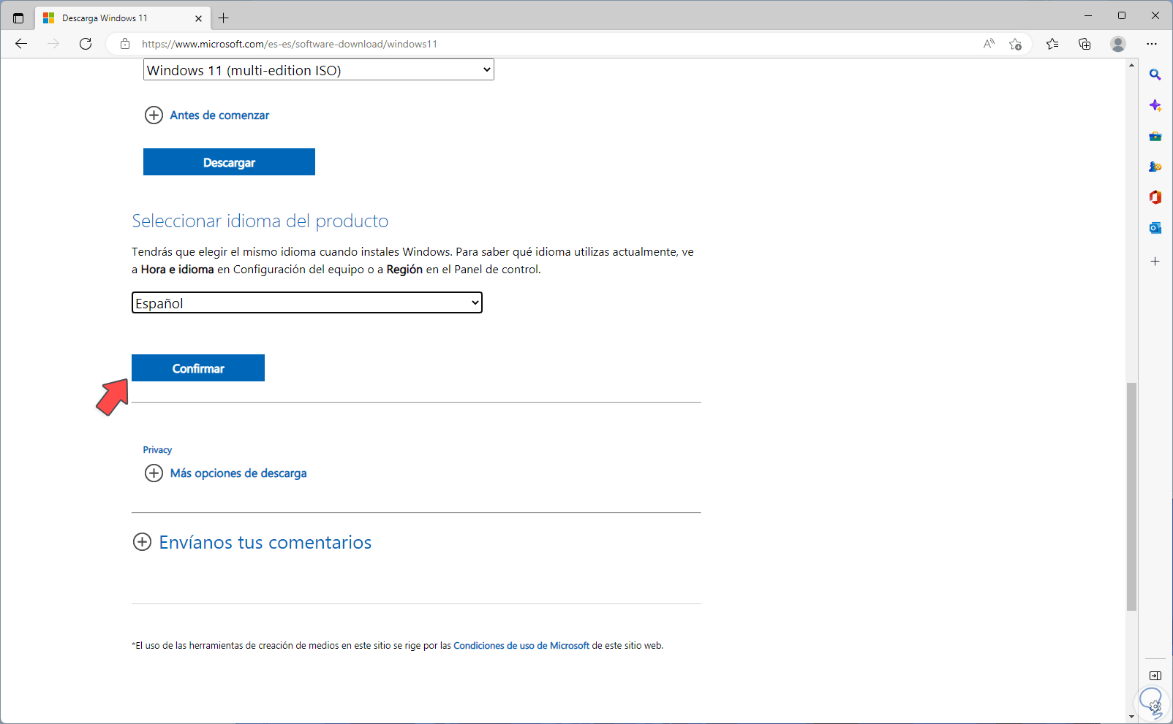Click the Confirmar button
The image size is (1173, 724).
(x=198, y=368)
